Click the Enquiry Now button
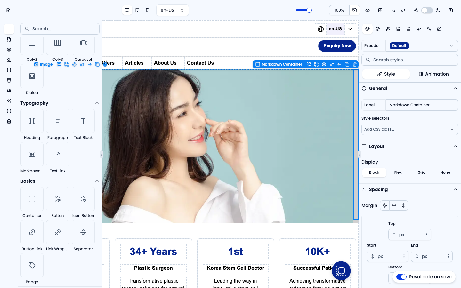Image resolution: width=461 pixels, height=288 pixels. [x=337, y=46]
